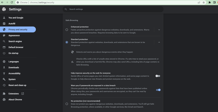
Task: Click the share page icon in address bar
Action: coord(199,2)
